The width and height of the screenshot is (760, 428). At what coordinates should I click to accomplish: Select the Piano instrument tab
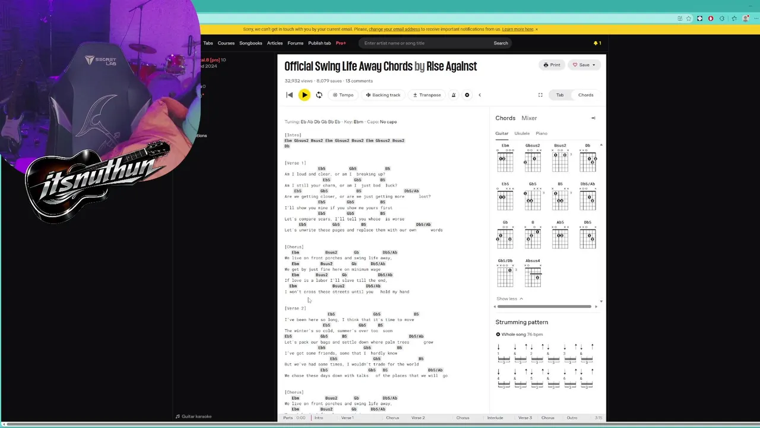(541, 133)
